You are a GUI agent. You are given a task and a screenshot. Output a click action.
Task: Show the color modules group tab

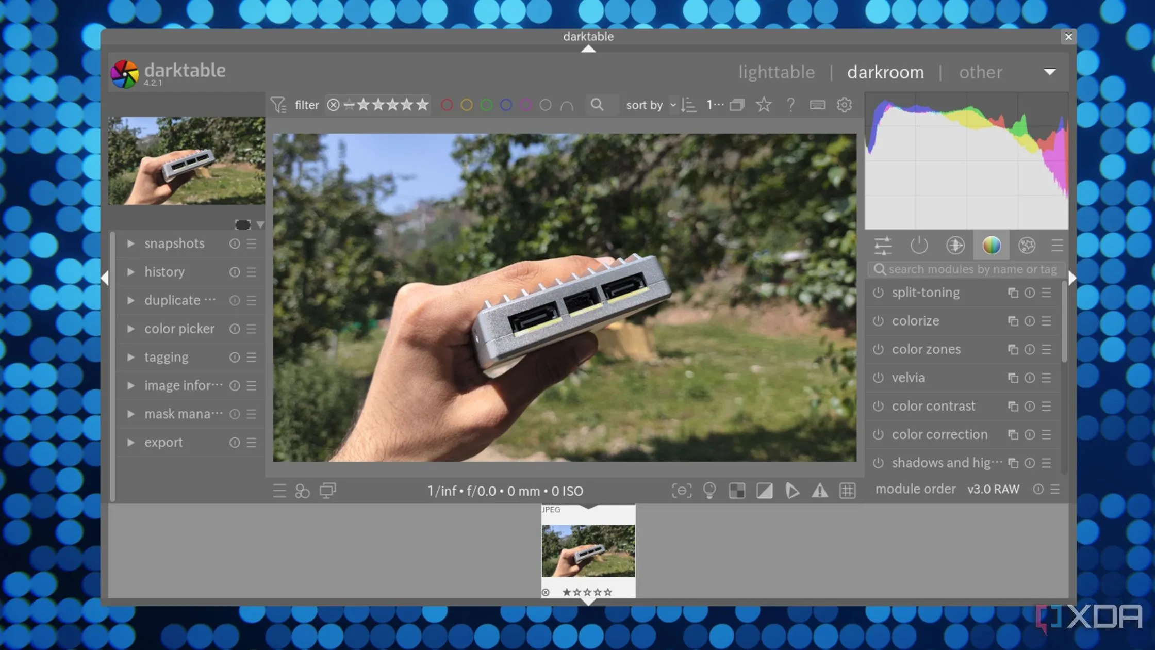pos(991,246)
